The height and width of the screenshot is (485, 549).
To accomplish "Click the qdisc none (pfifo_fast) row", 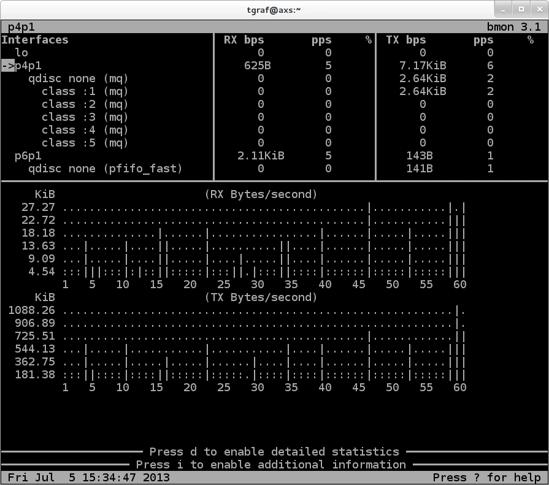I will 105,169.
